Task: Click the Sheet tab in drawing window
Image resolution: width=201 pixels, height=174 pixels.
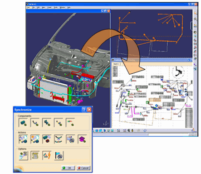Action: tap(116, 64)
